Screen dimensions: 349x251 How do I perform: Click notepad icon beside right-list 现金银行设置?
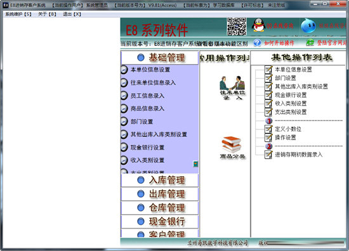pyautogui.click(x=268, y=95)
